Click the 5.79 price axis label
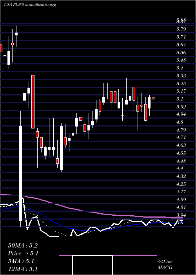Image resolution: width=196 pixels, height=275 pixels. coord(181,29)
